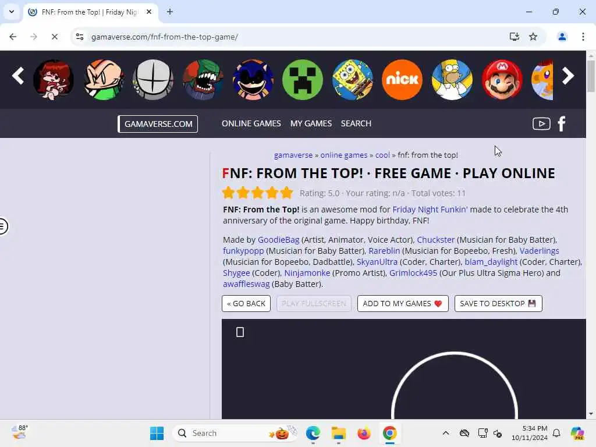The image size is (596, 447).
Task: Open Microsoft Edge from the taskbar
Action: [313, 433]
